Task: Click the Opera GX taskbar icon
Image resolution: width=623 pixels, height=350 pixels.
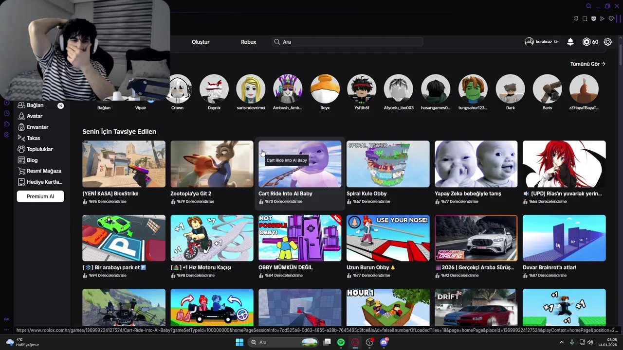Action: click(356, 342)
